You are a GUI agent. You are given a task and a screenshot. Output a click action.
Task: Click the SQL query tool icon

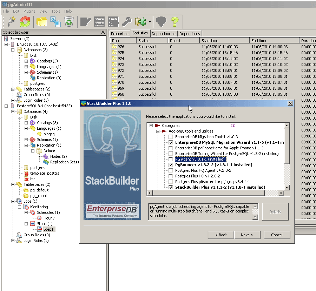point(85,22)
